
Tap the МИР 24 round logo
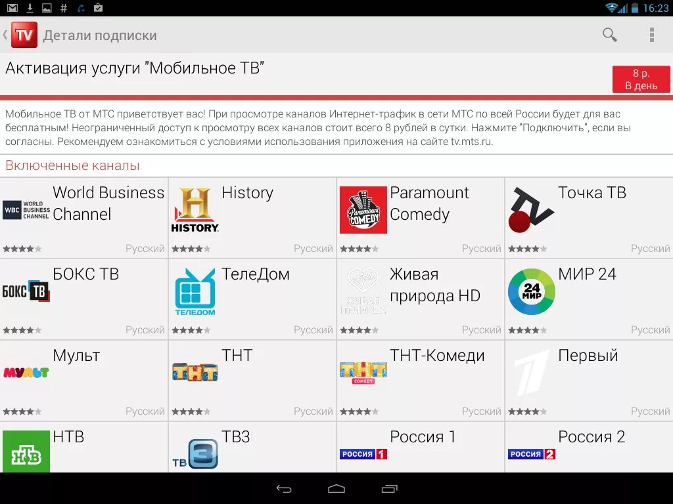531,291
